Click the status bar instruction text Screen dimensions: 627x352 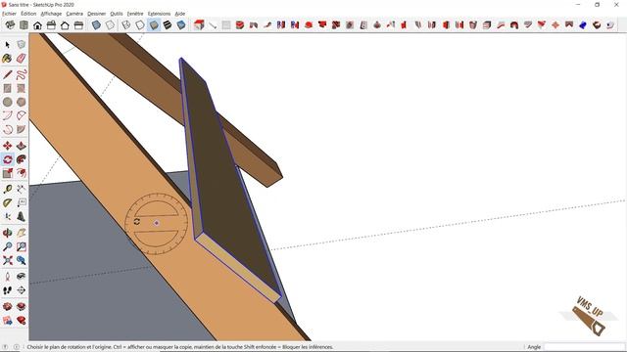tap(180, 347)
